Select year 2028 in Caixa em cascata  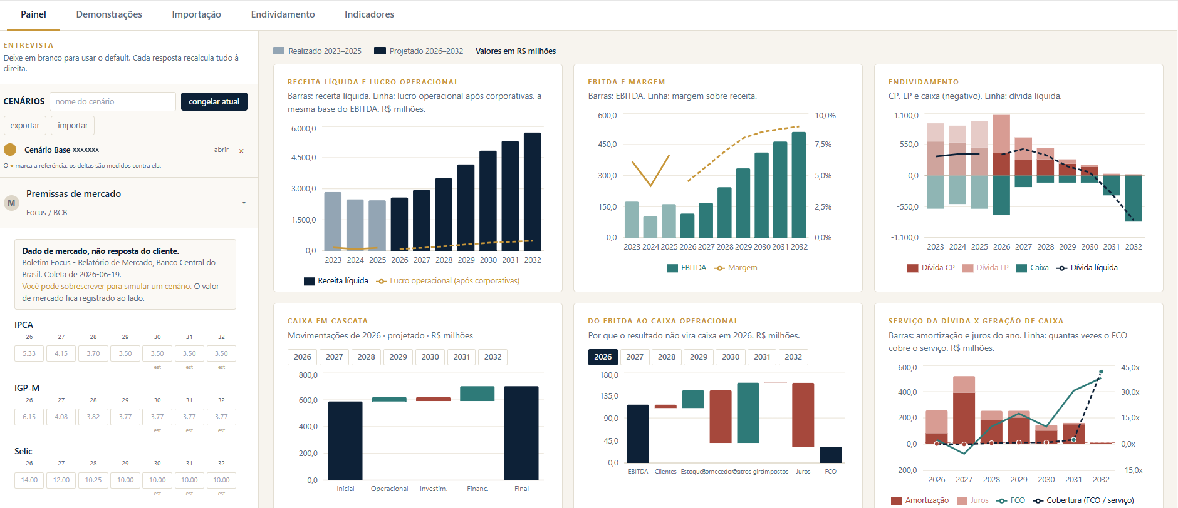pos(367,357)
